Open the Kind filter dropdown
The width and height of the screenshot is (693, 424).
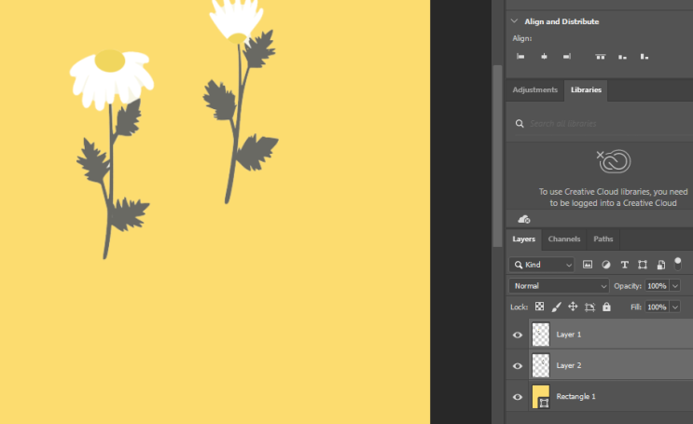(x=542, y=265)
